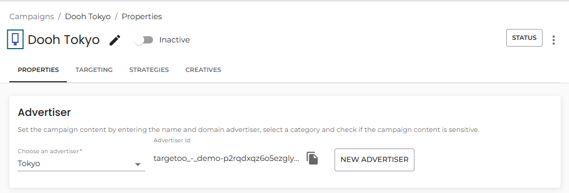Open the three-dot more options menu
Viewport: 569px width, 193px height.
coord(553,40)
